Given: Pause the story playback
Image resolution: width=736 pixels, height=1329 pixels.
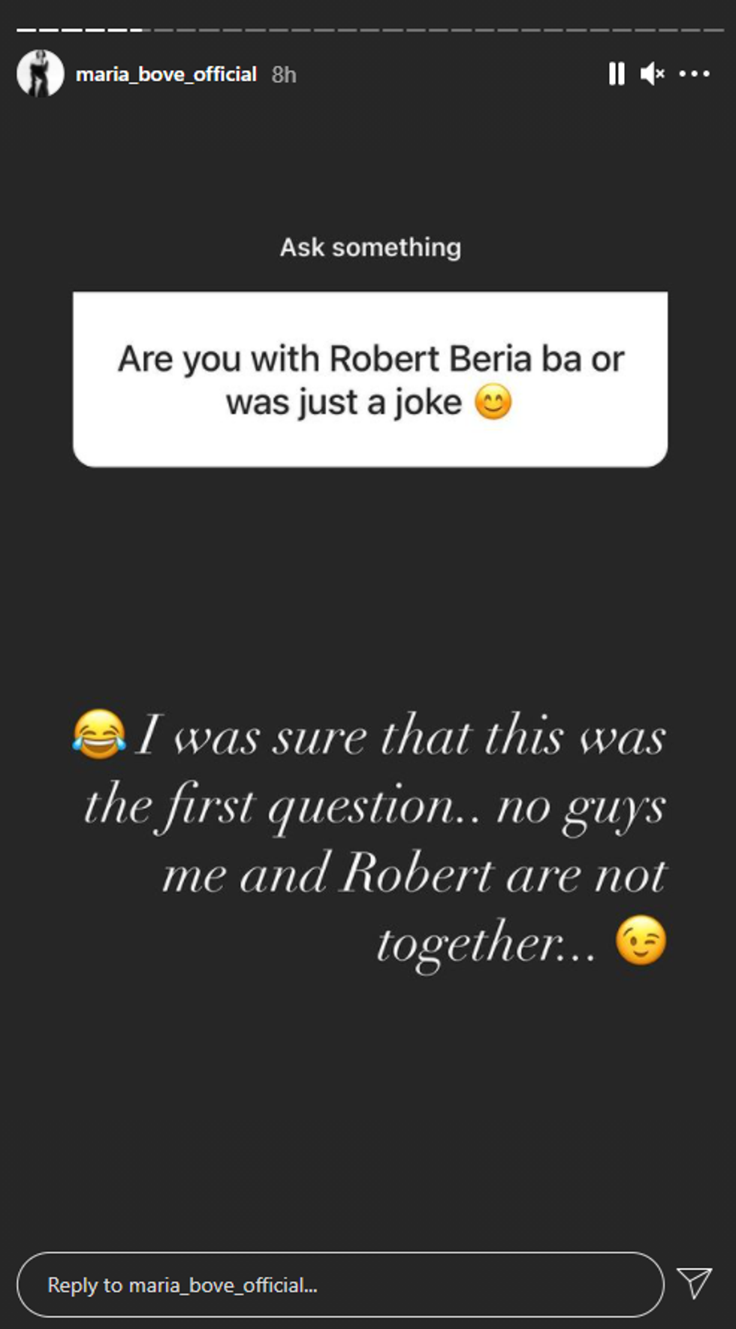Looking at the screenshot, I should click(x=617, y=74).
